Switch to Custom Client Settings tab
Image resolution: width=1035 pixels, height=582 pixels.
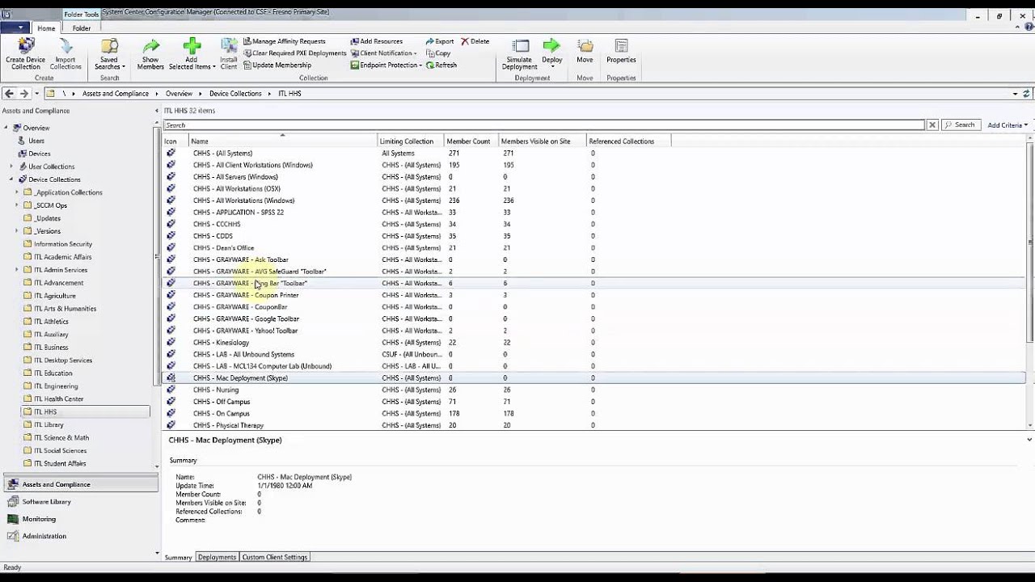click(x=275, y=558)
